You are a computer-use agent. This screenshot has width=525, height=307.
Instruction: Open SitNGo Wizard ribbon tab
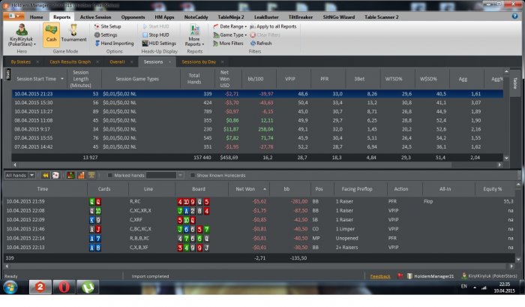(x=338, y=17)
